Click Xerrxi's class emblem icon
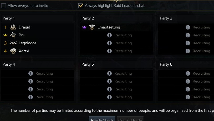The height and width of the screenshot is (121, 214). click(13, 51)
